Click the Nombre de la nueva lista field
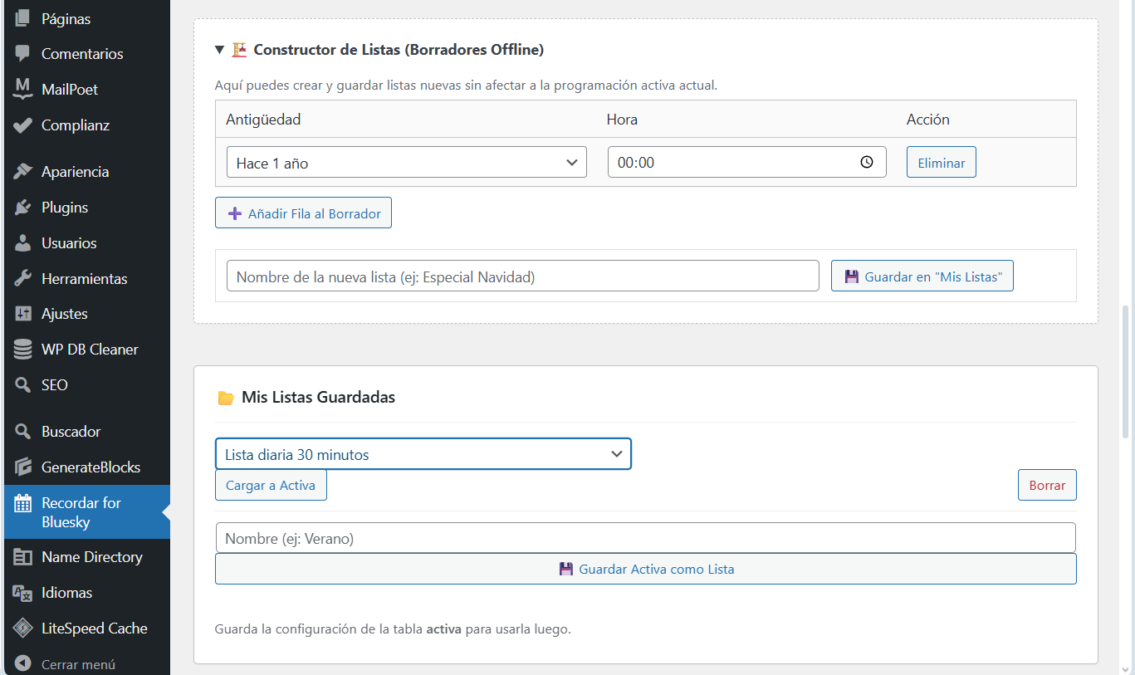1135x675 pixels. [x=521, y=275]
